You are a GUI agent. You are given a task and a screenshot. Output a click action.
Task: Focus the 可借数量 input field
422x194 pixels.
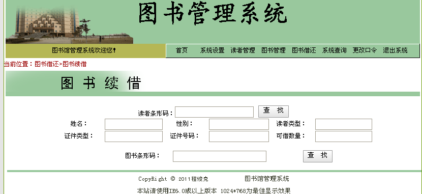[343, 136]
